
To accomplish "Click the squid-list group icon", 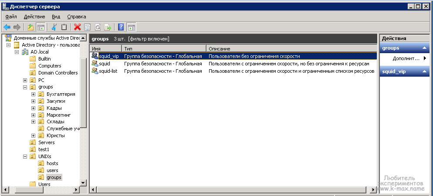I will [x=95, y=71].
